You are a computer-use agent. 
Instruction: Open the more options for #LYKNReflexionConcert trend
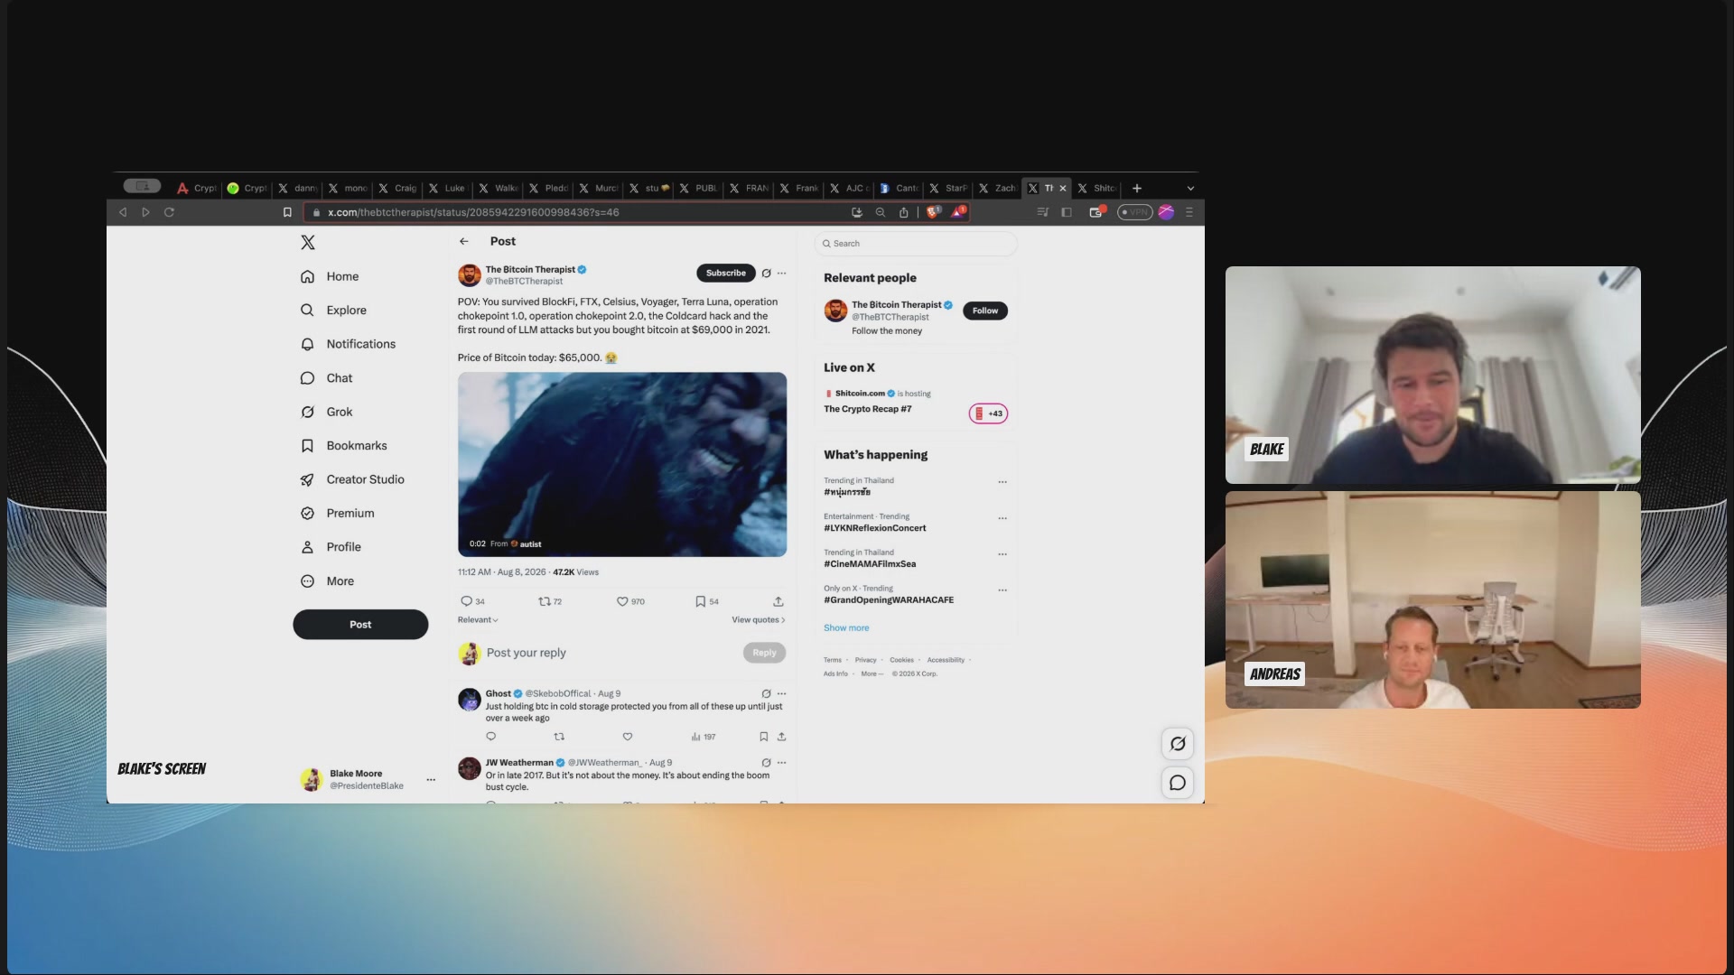pos(1002,518)
